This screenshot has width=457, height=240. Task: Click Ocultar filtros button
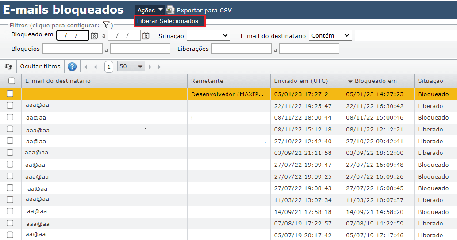click(40, 67)
